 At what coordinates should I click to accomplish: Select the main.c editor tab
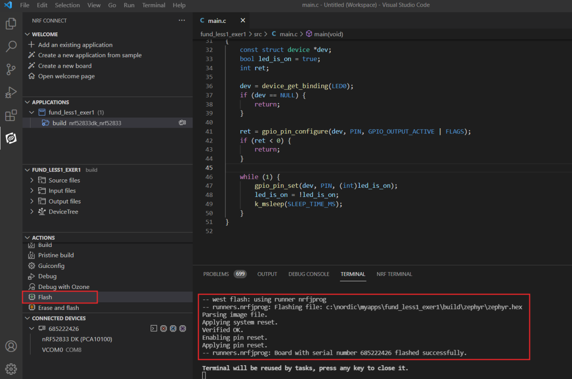pyautogui.click(x=217, y=20)
